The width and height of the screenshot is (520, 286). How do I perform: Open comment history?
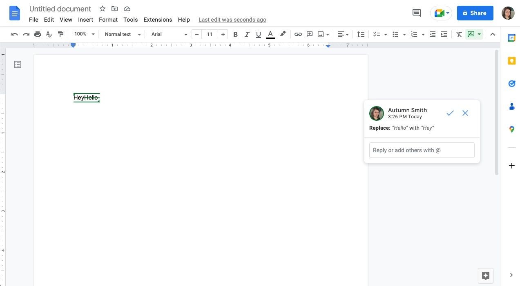coord(417,13)
